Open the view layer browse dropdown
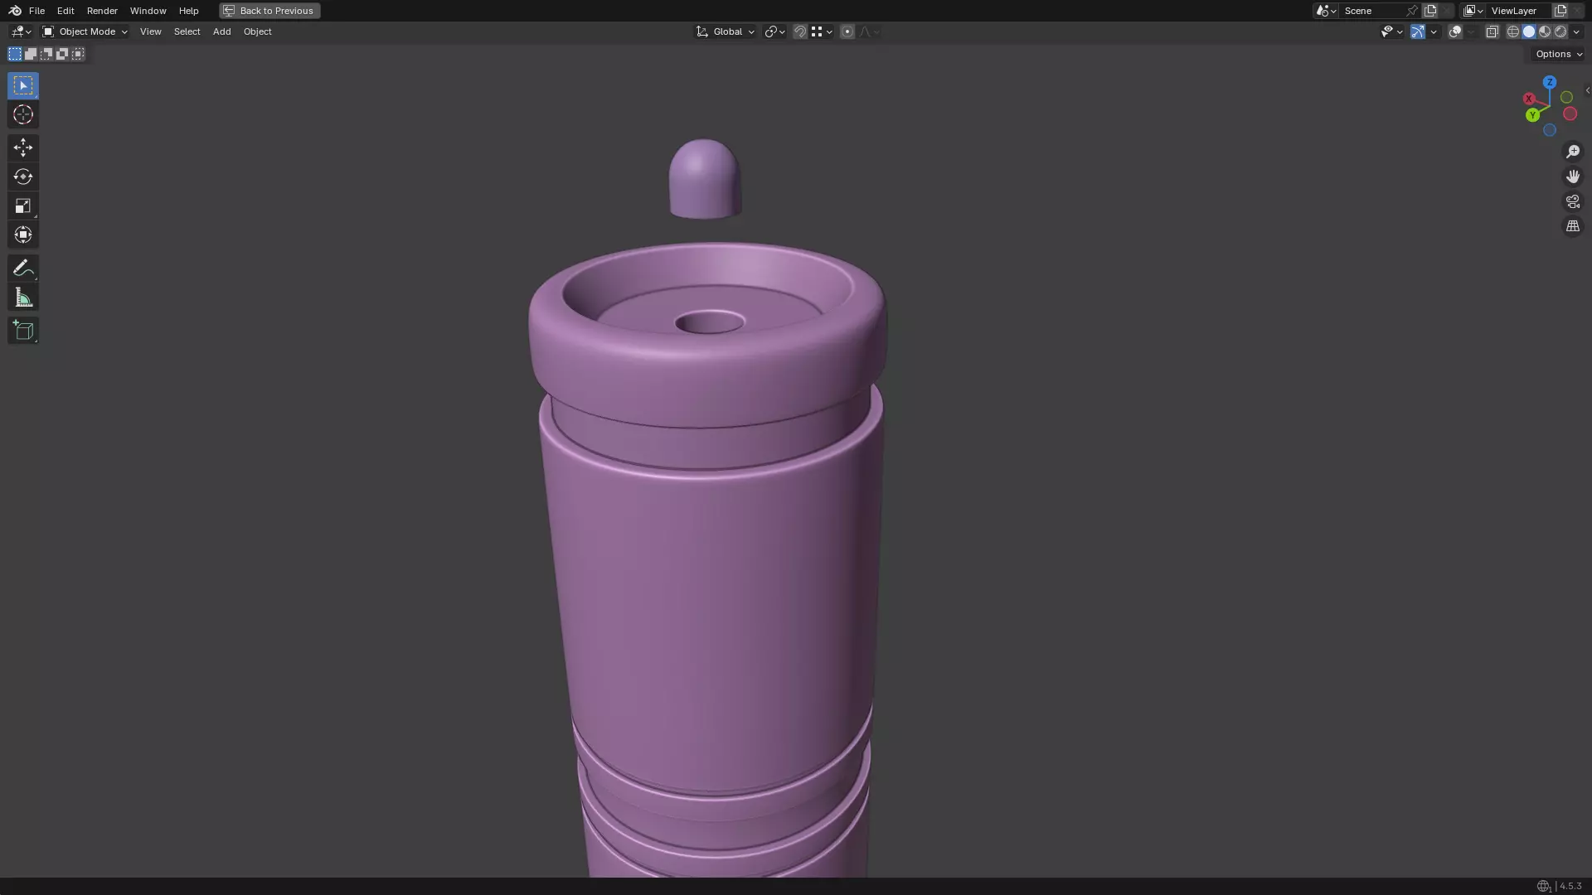 coord(1473,11)
